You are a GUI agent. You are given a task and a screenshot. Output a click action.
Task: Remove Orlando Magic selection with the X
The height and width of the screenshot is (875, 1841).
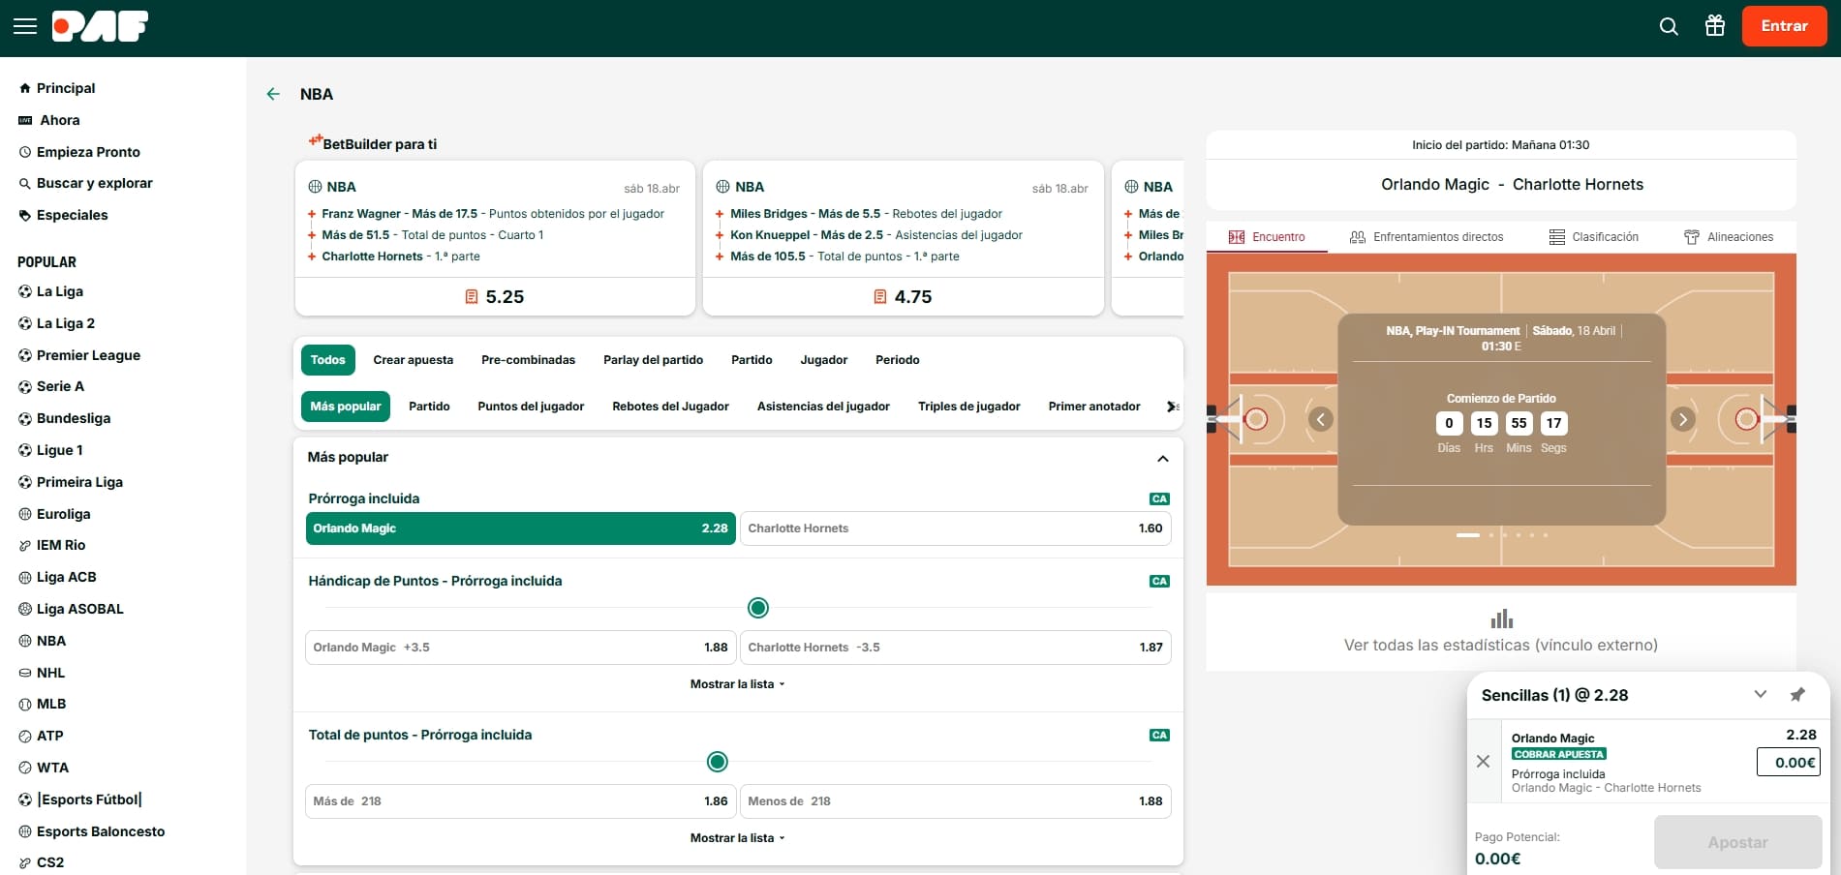pos(1483,762)
